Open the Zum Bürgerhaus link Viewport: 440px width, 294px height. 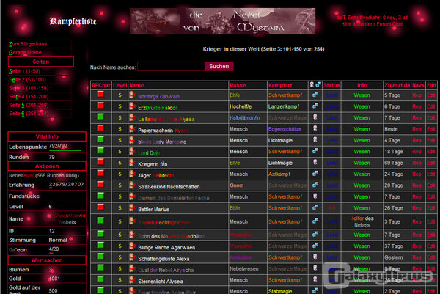(29, 44)
